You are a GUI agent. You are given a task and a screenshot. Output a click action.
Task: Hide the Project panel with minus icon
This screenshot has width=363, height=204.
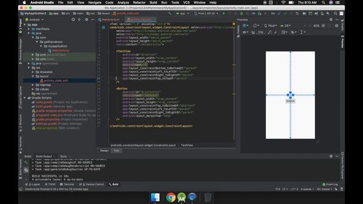click(92, 20)
